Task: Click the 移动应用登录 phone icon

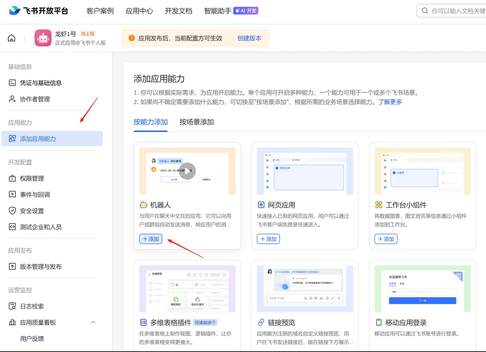Action: (x=378, y=323)
